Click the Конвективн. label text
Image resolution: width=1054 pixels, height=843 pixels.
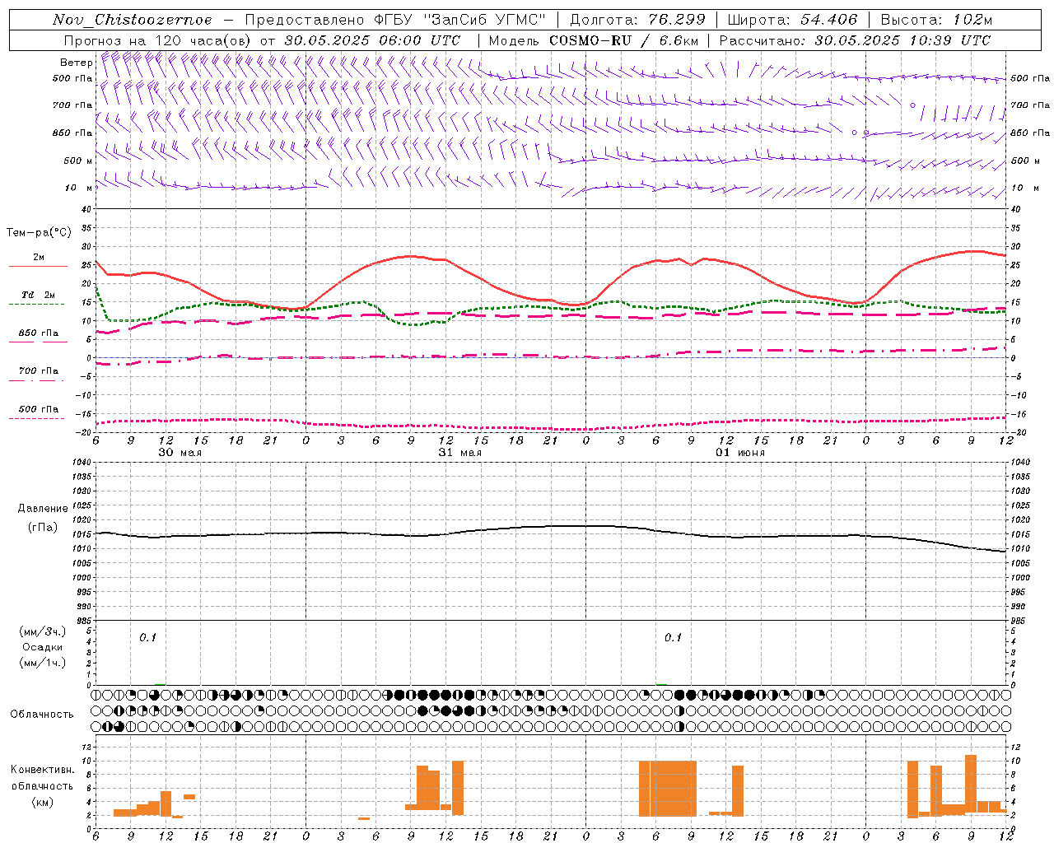(43, 770)
